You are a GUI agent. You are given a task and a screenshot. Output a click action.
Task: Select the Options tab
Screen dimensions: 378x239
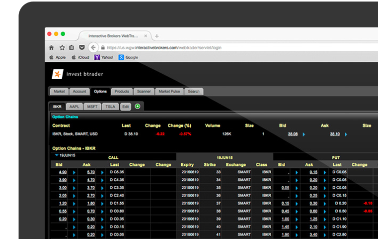(x=100, y=91)
